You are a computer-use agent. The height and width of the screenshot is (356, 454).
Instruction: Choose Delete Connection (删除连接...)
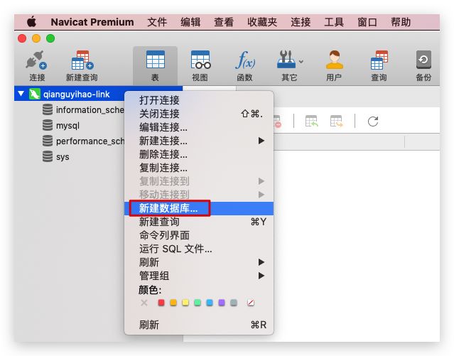(199, 154)
